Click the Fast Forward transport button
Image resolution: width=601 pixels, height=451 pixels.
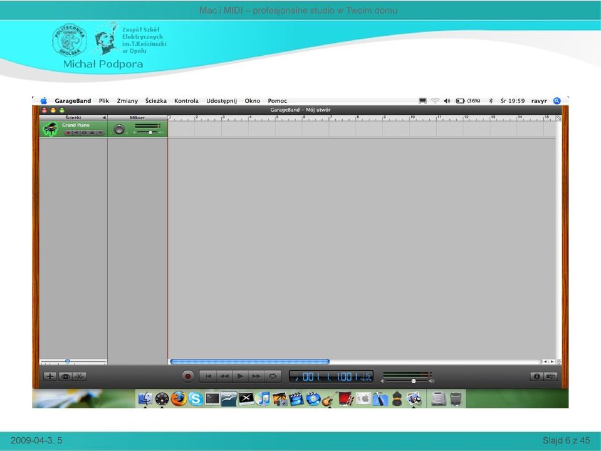[256, 376]
